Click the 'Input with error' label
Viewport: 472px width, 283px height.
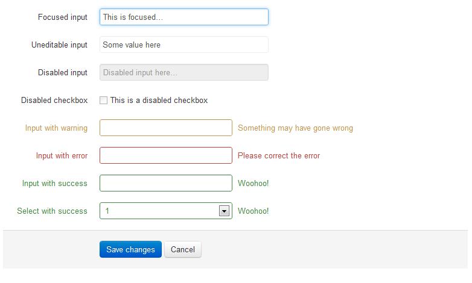click(62, 155)
